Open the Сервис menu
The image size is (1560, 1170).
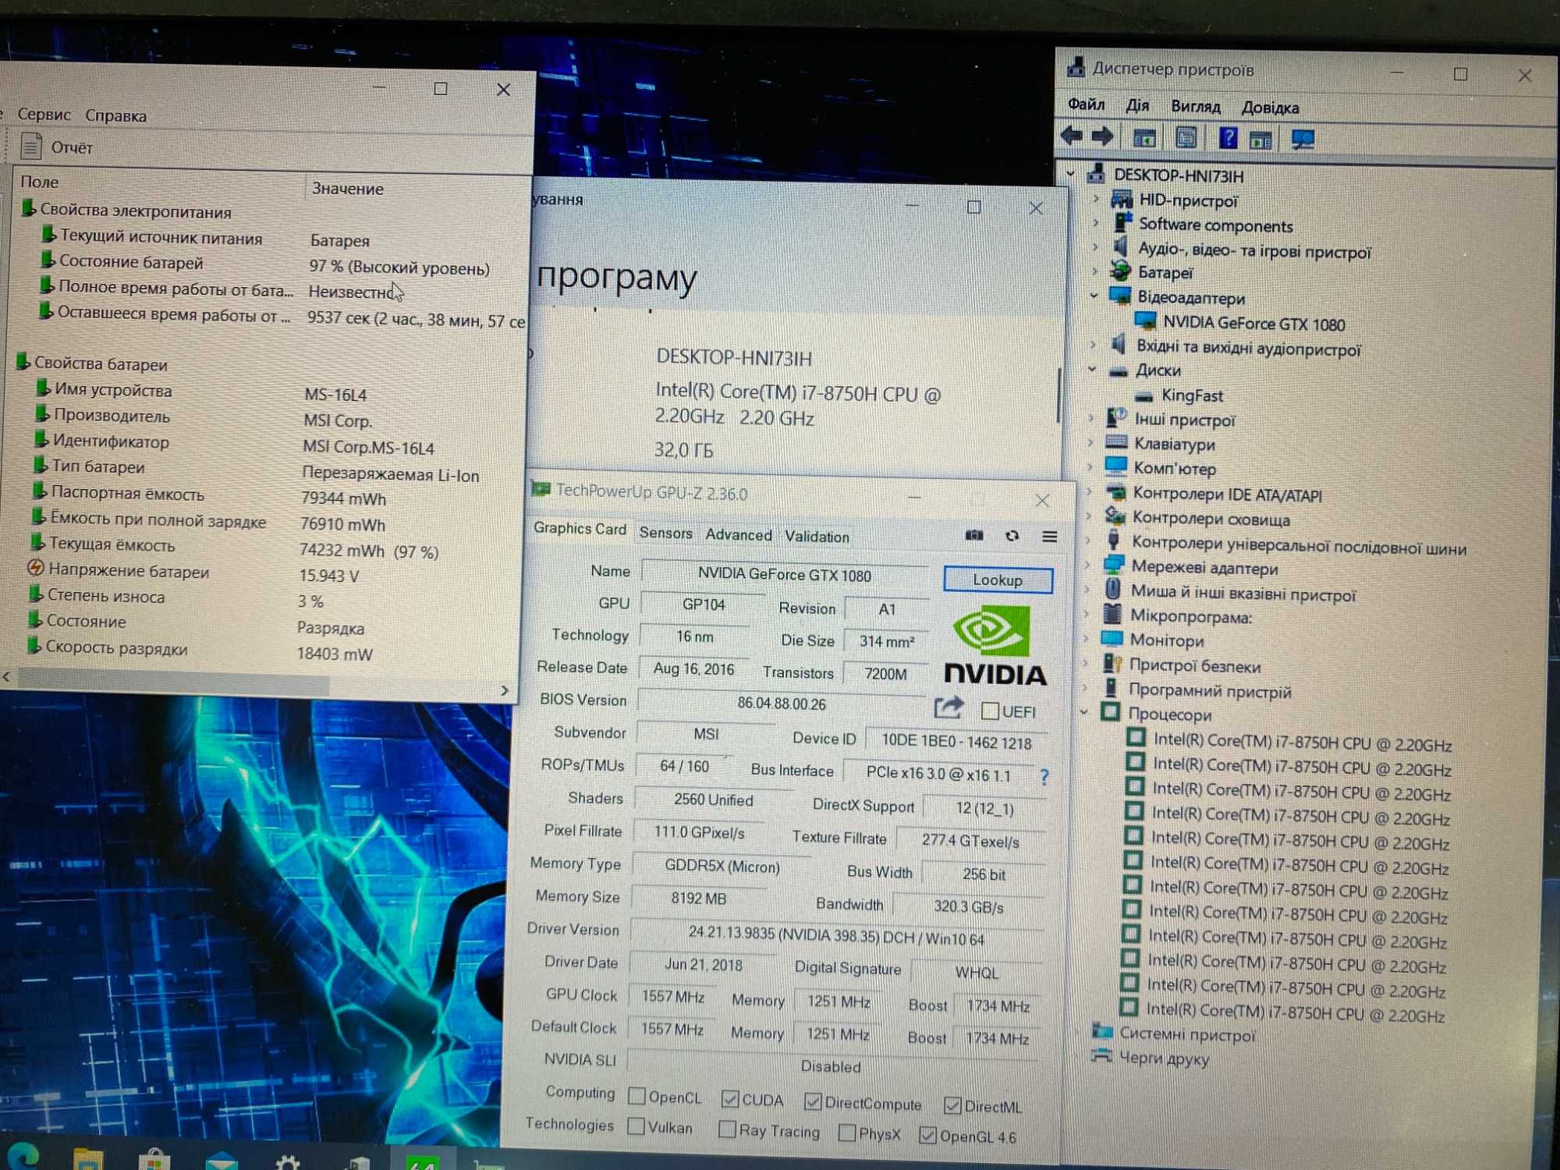pyautogui.click(x=44, y=114)
